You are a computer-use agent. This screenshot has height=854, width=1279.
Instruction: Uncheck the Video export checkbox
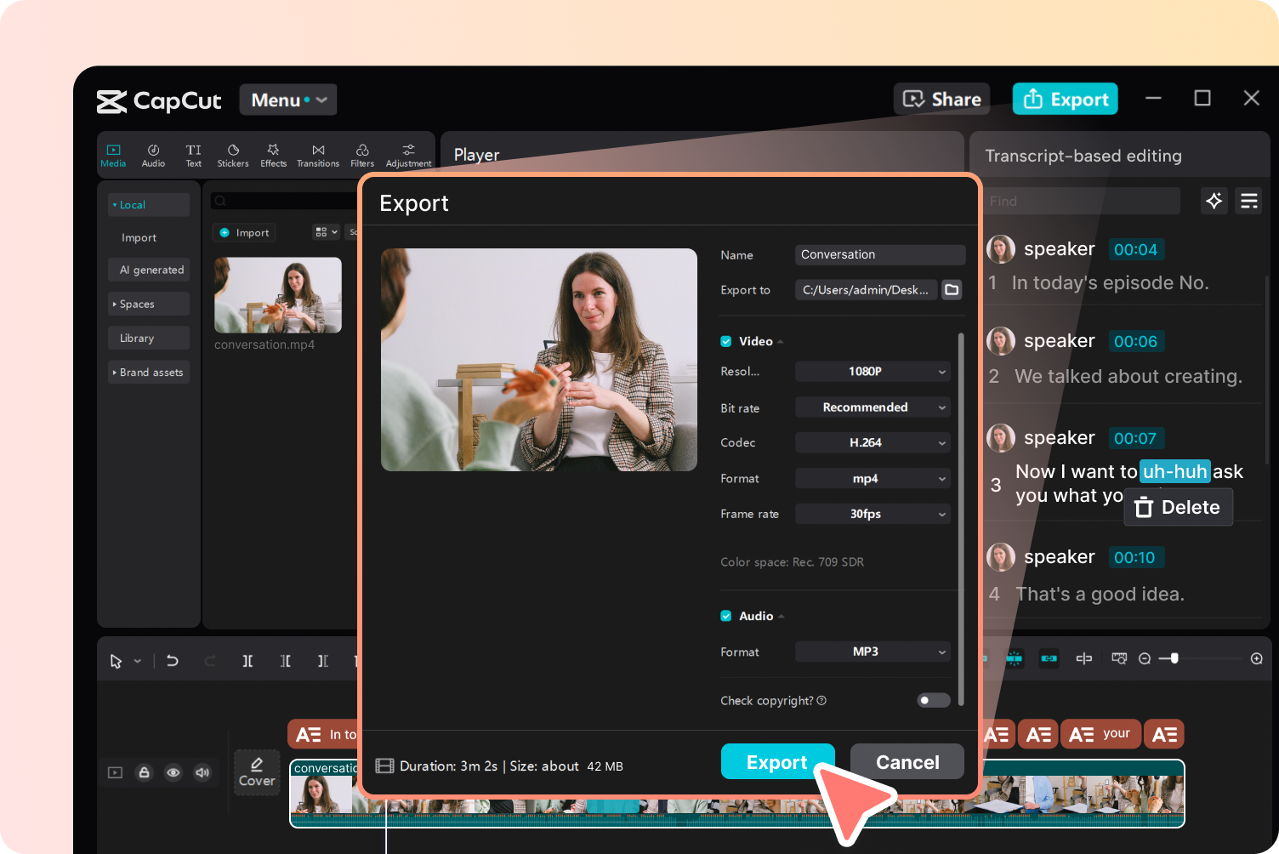725,340
